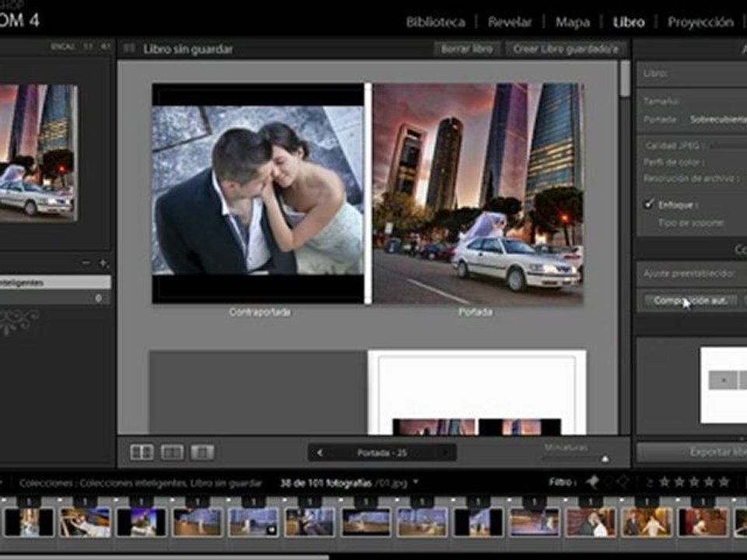Set preview zoom to ENCAJ

pos(62,47)
